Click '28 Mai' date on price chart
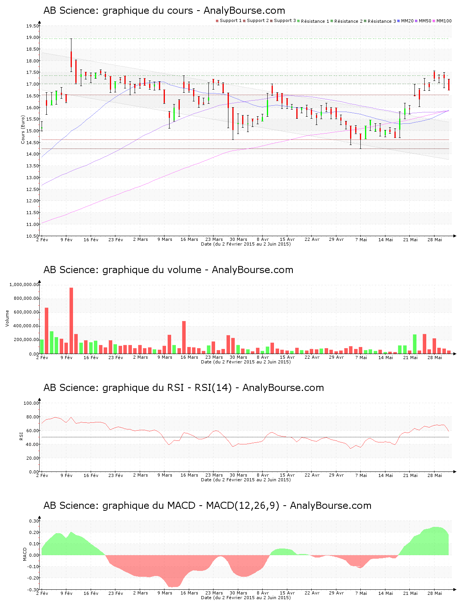This screenshot has height=609, width=471. (434, 240)
